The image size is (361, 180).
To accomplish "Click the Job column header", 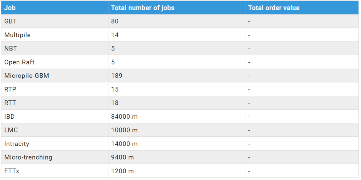I will [10, 8].
